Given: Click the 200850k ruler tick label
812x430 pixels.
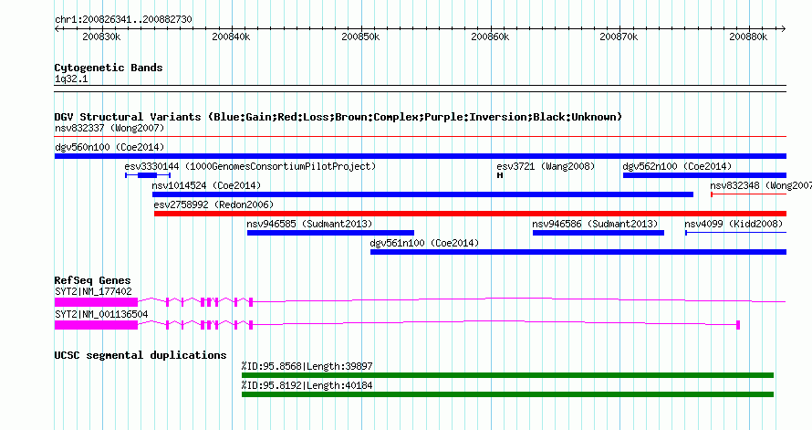Looking at the screenshot, I should pos(360,37).
